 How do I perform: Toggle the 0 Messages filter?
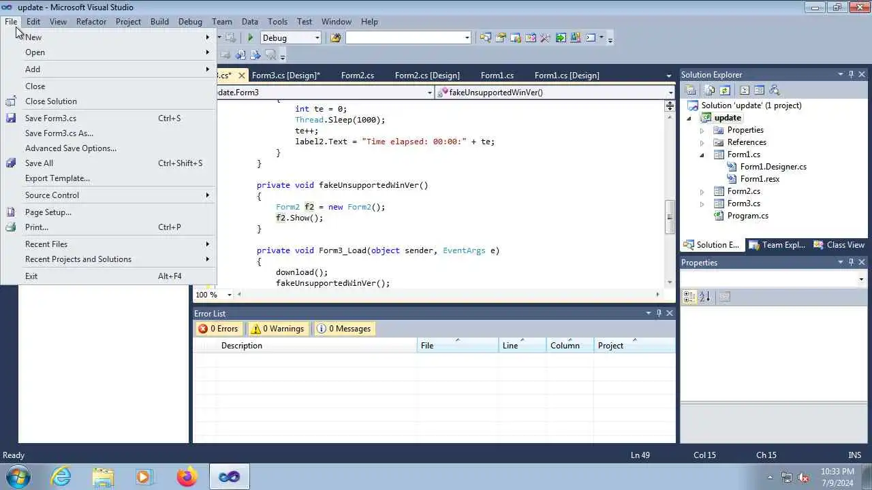[344, 329]
